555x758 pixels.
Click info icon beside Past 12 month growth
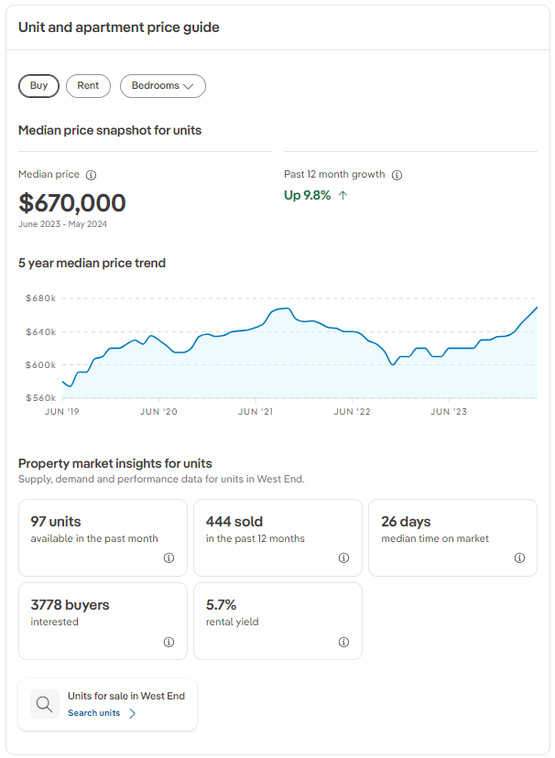(x=397, y=175)
